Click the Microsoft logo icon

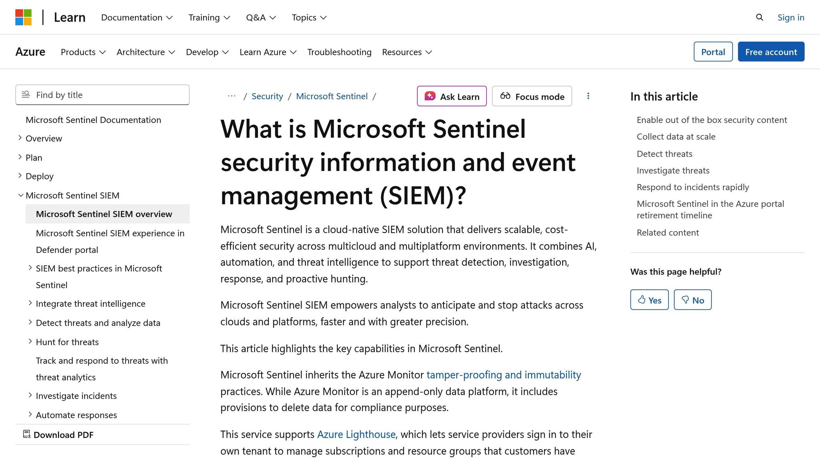(24, 17)
